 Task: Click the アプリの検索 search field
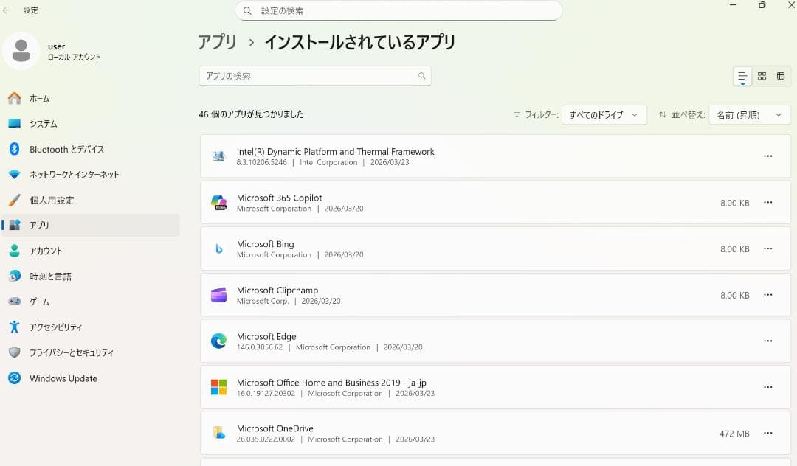314,76
